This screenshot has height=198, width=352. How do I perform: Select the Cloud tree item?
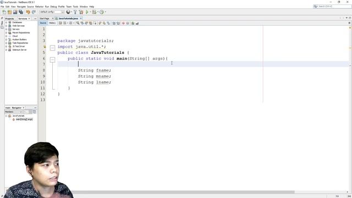coord(15,36)
